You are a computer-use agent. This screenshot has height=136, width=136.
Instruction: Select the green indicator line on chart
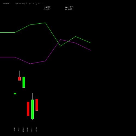pos(45,35)
